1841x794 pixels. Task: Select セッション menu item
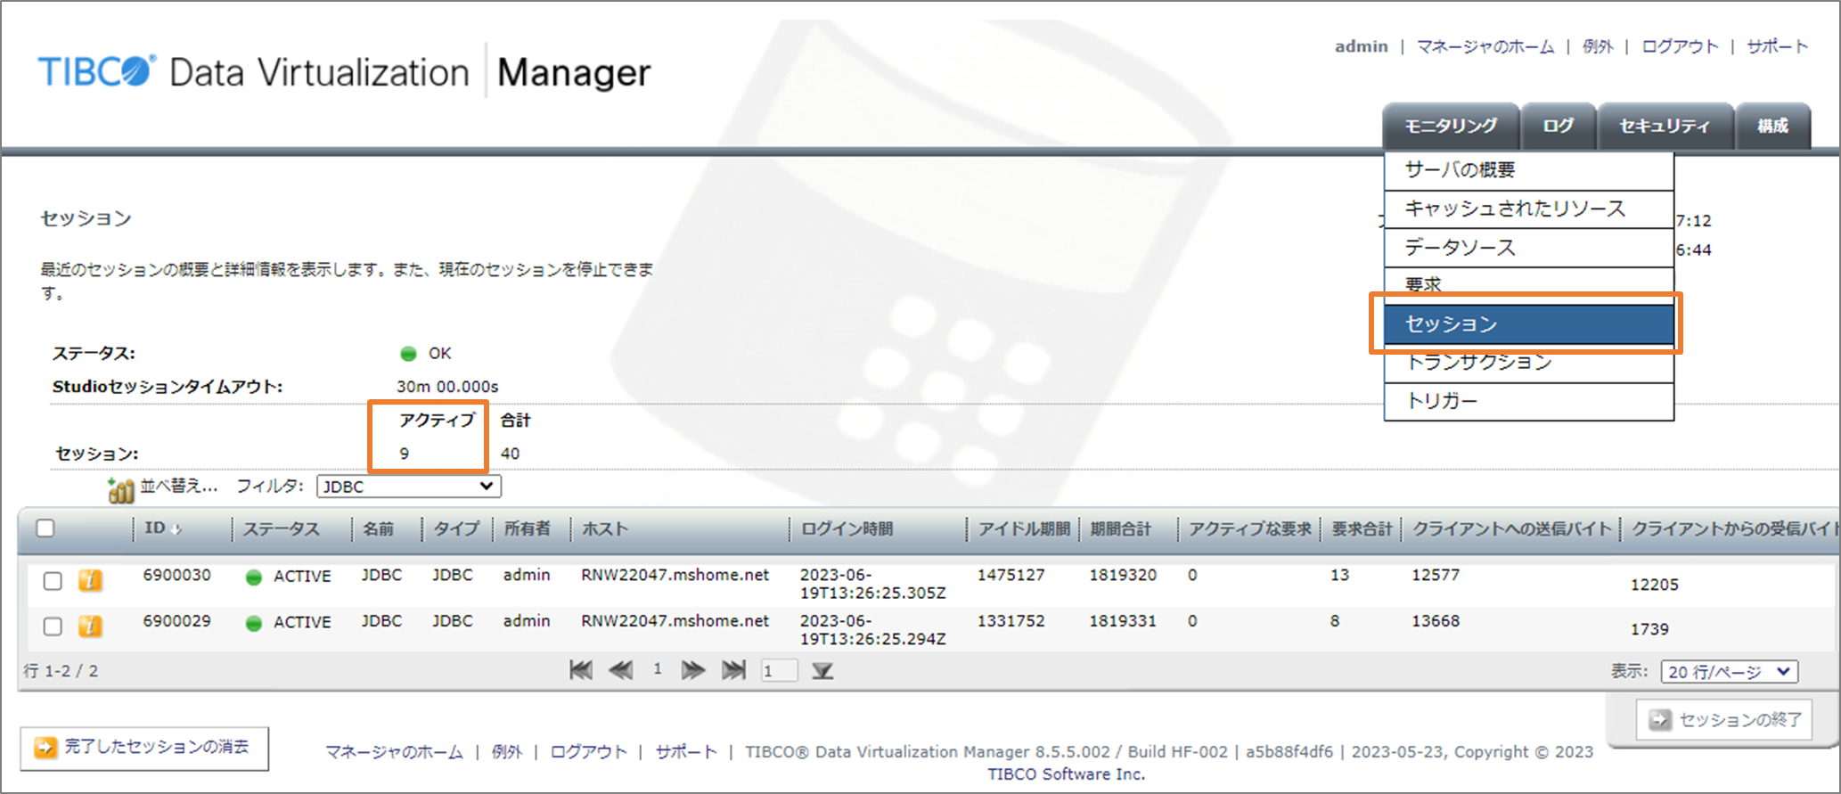(x=1529, y=324)
